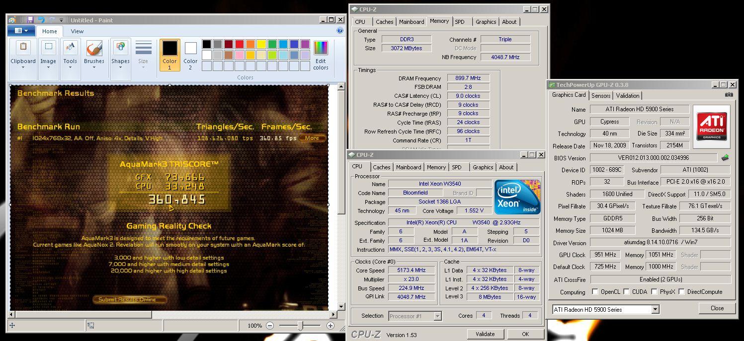Open the Edit colors rainbow icon
The width and height of the screenshot is (744, 341).
point(321,48)
